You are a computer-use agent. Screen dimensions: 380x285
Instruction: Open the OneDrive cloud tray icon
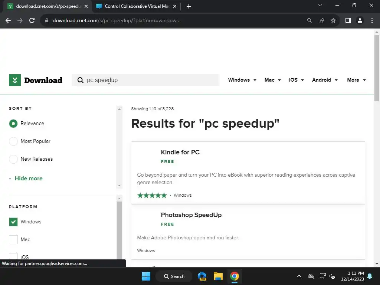click(311, 276)
